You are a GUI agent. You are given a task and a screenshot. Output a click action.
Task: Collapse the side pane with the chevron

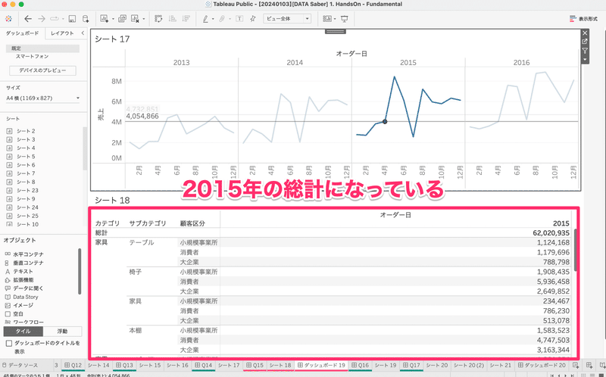click(x=83, y=33)
